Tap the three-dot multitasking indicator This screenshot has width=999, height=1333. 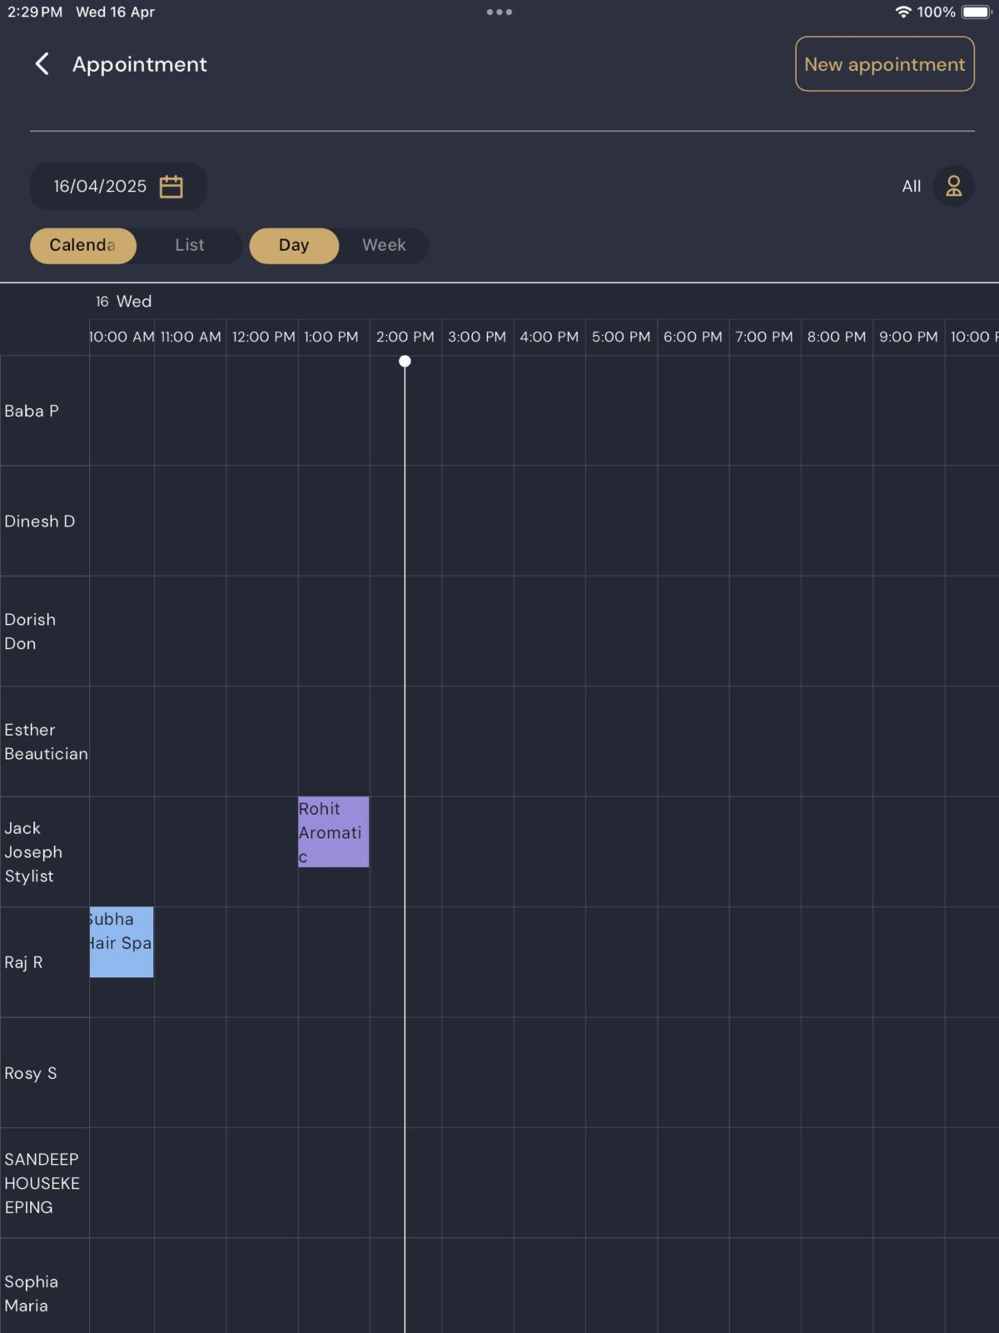point(499,12)
